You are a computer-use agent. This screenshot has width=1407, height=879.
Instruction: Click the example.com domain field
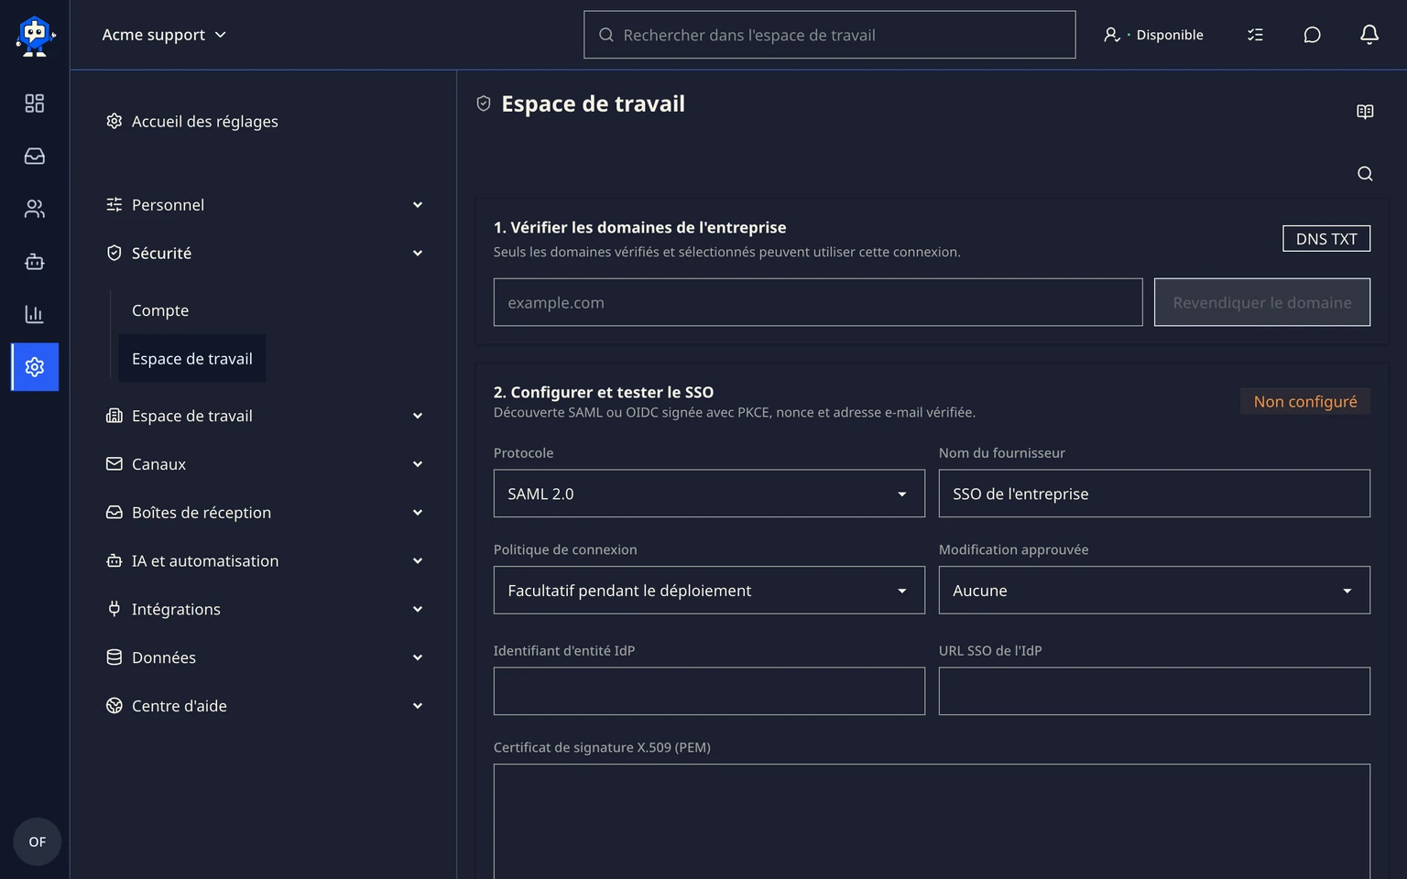point(818,302)
